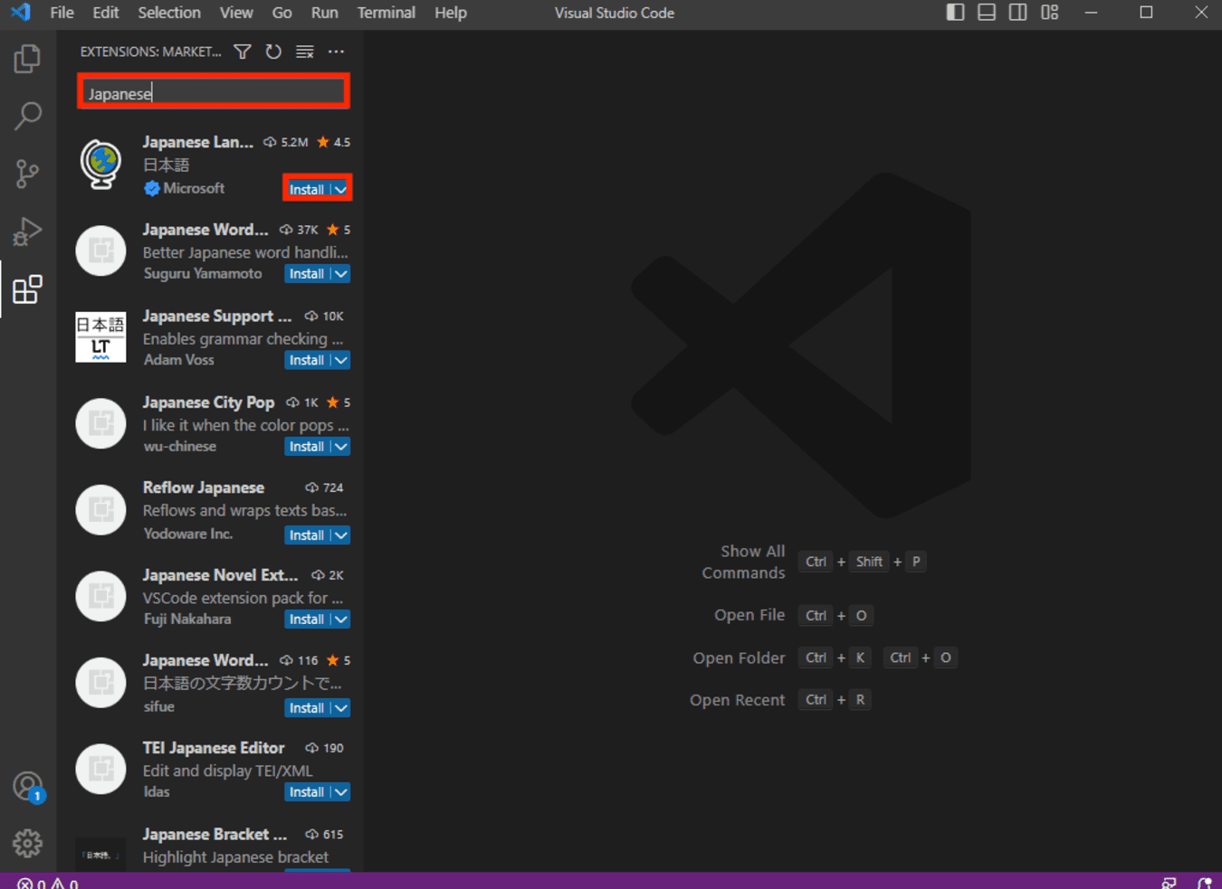Image resolution: width=1222 pixels, height=889 pixels.
Task: Open the Extensions view icon
Action: 27,289
